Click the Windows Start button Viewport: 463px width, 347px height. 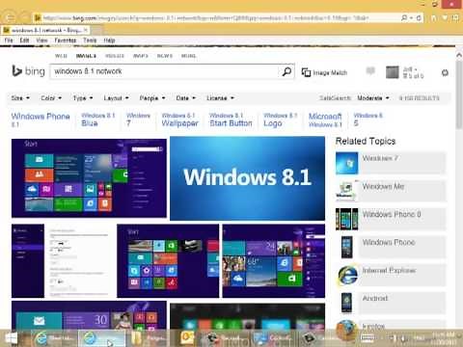click(12, 338)
